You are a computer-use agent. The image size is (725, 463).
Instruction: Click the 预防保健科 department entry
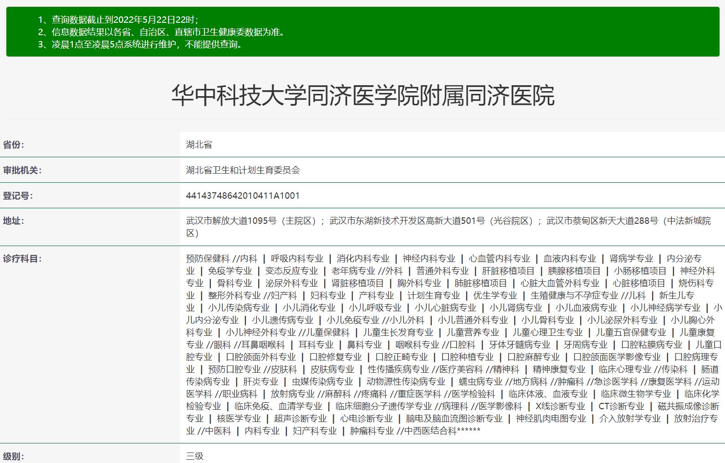click(208, 259)
